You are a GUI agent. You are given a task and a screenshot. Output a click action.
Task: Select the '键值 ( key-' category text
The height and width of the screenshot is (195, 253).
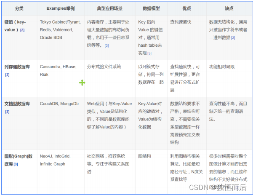click(15, 22)
